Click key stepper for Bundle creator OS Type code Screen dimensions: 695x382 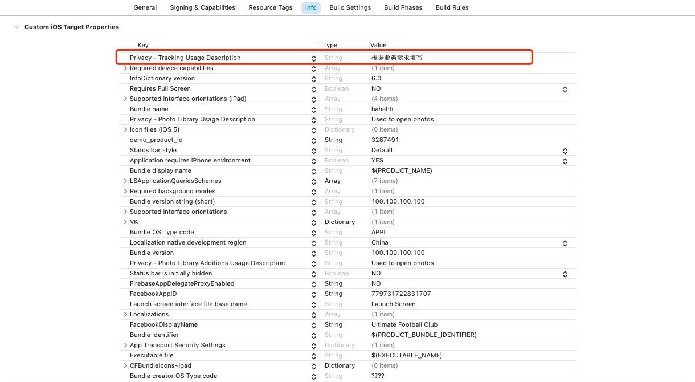314,376
